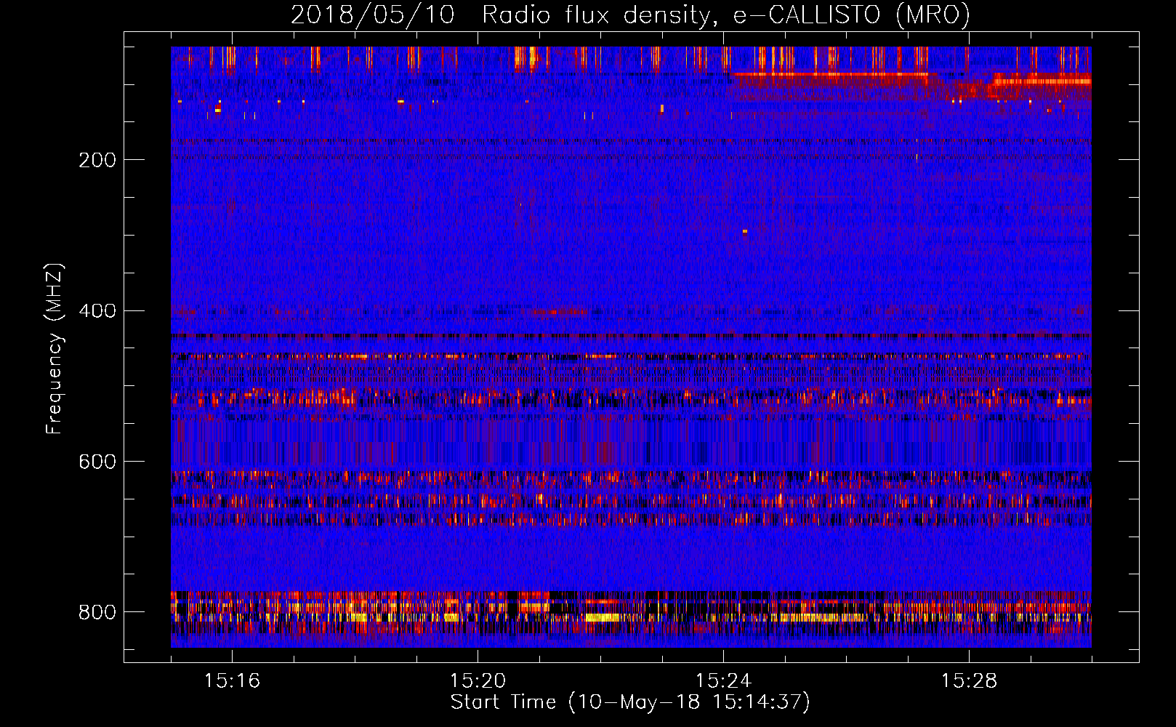Click yellow streak near 800 MHz around 15:25
Viewport: 1176px width, 727px height.
tap(821, 617)
